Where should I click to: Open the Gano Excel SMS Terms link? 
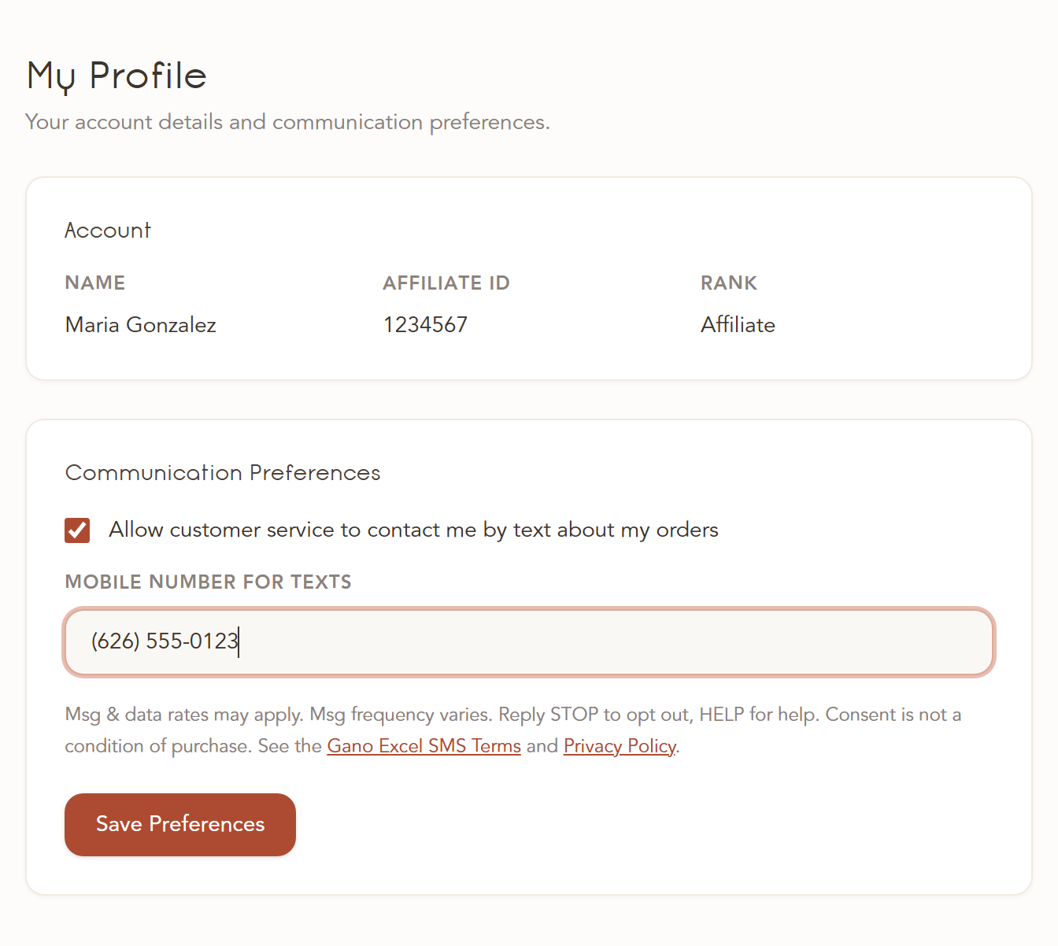tap(424, 746)
